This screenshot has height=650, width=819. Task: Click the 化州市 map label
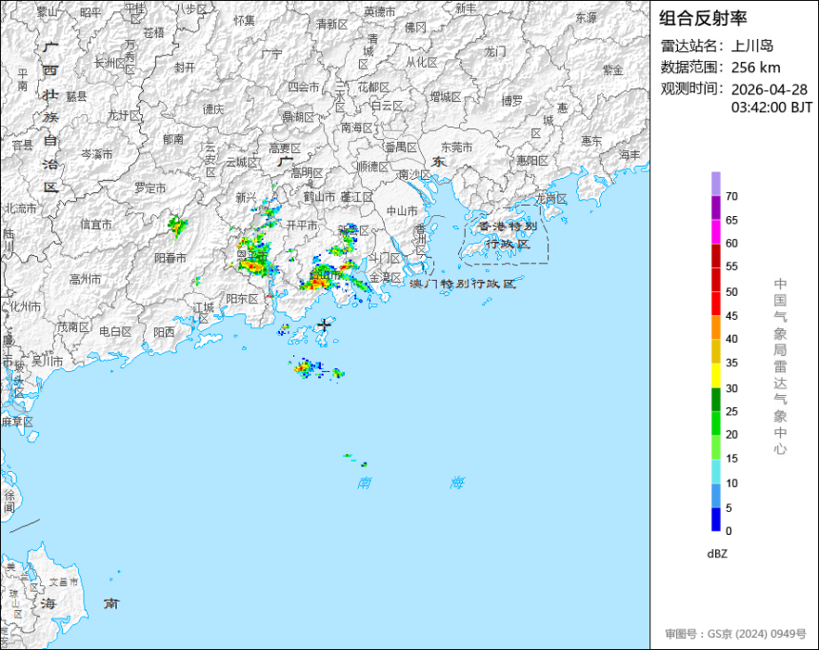pyautogui.click(x=25, y=306)
